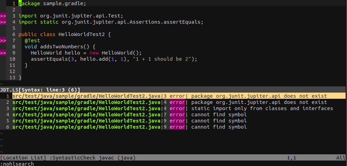The width and height of the screenshot is (347, 166).
Task: Click the ':nohlsearch' command line
Action: (x=17, y=164)
